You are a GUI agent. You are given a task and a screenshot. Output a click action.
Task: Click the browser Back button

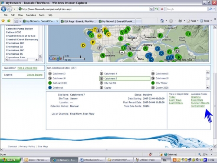click(x=3, y=9)
